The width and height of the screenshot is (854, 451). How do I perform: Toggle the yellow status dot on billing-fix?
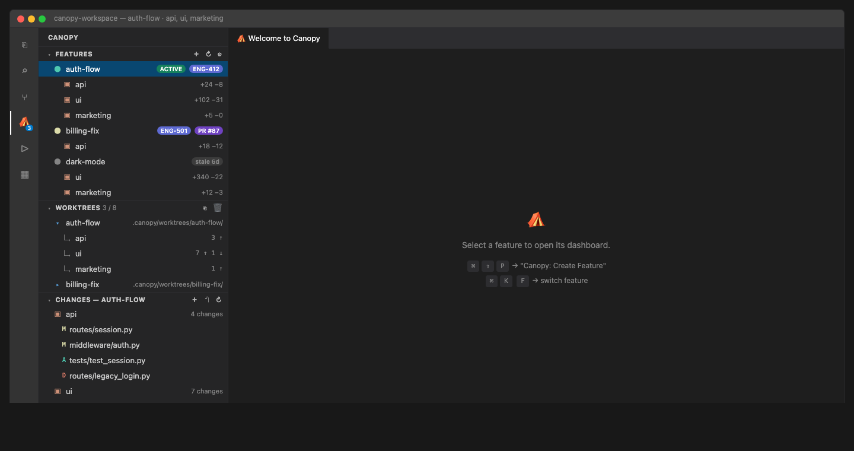click(58, 131)
